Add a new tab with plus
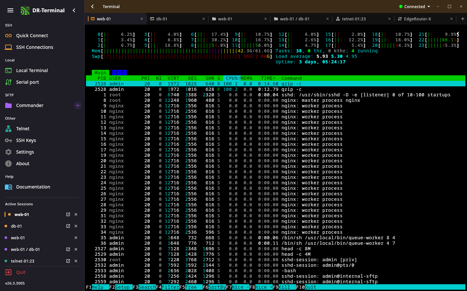 click(463, 19)
